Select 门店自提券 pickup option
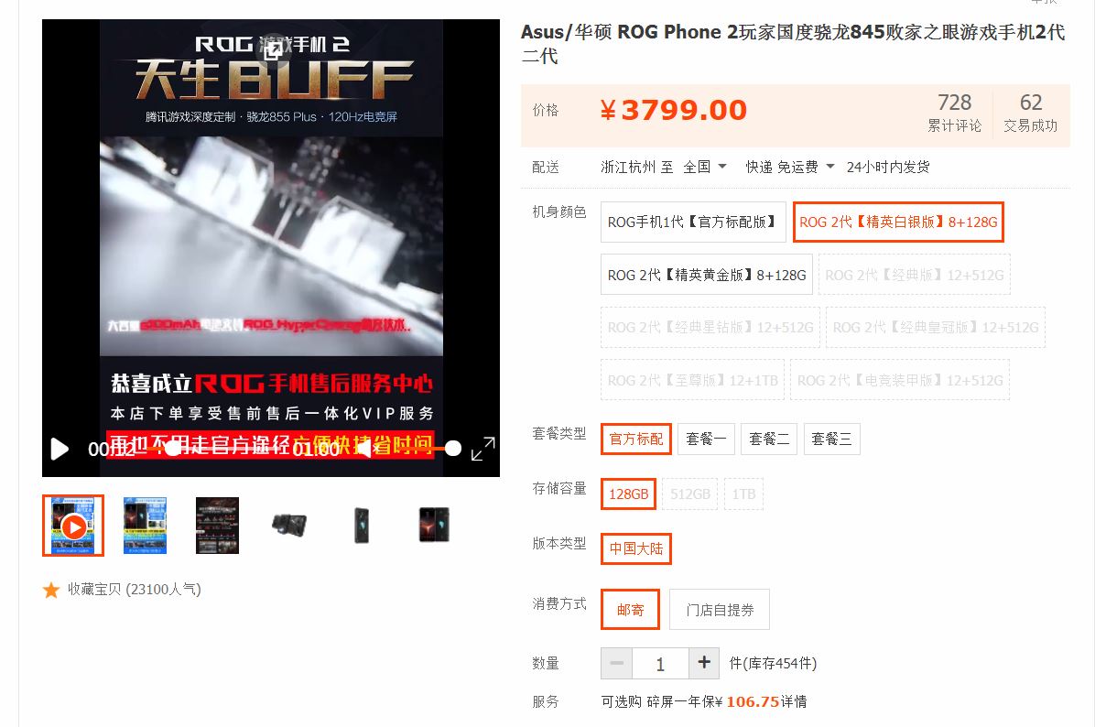 (720, 610)
